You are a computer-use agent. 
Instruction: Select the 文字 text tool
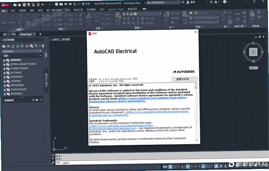[89, 18]
